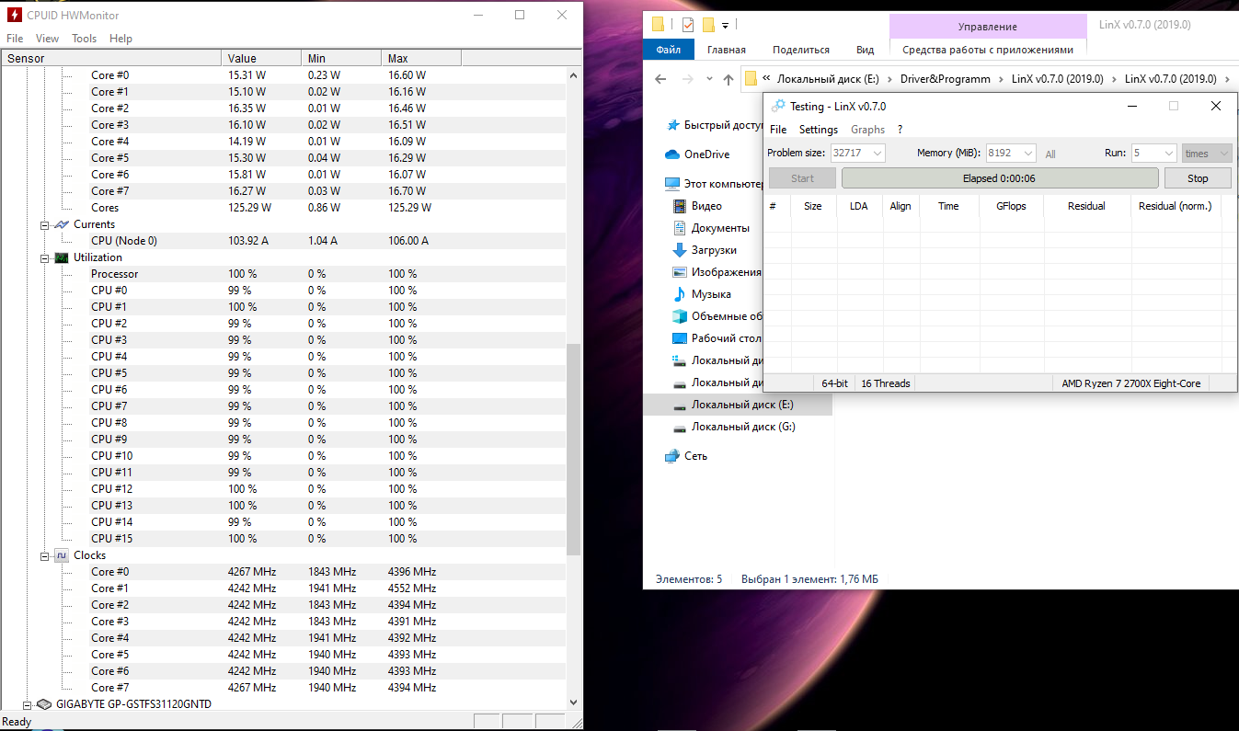
Task: Click the Рабочий стол desktop icon
Action: pos(680,338)
